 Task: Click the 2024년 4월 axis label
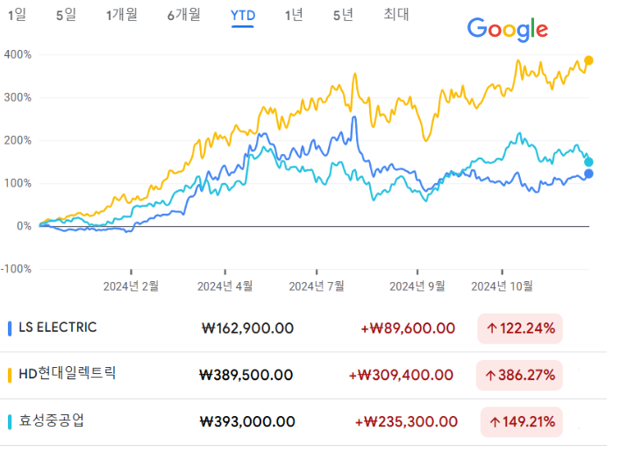225,286
